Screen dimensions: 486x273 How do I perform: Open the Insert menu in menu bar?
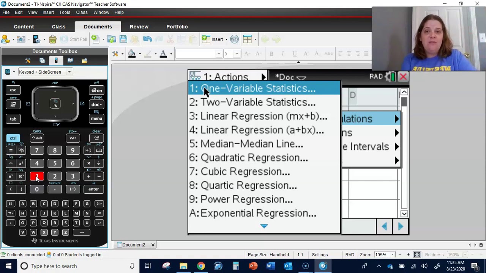[48, 12]
